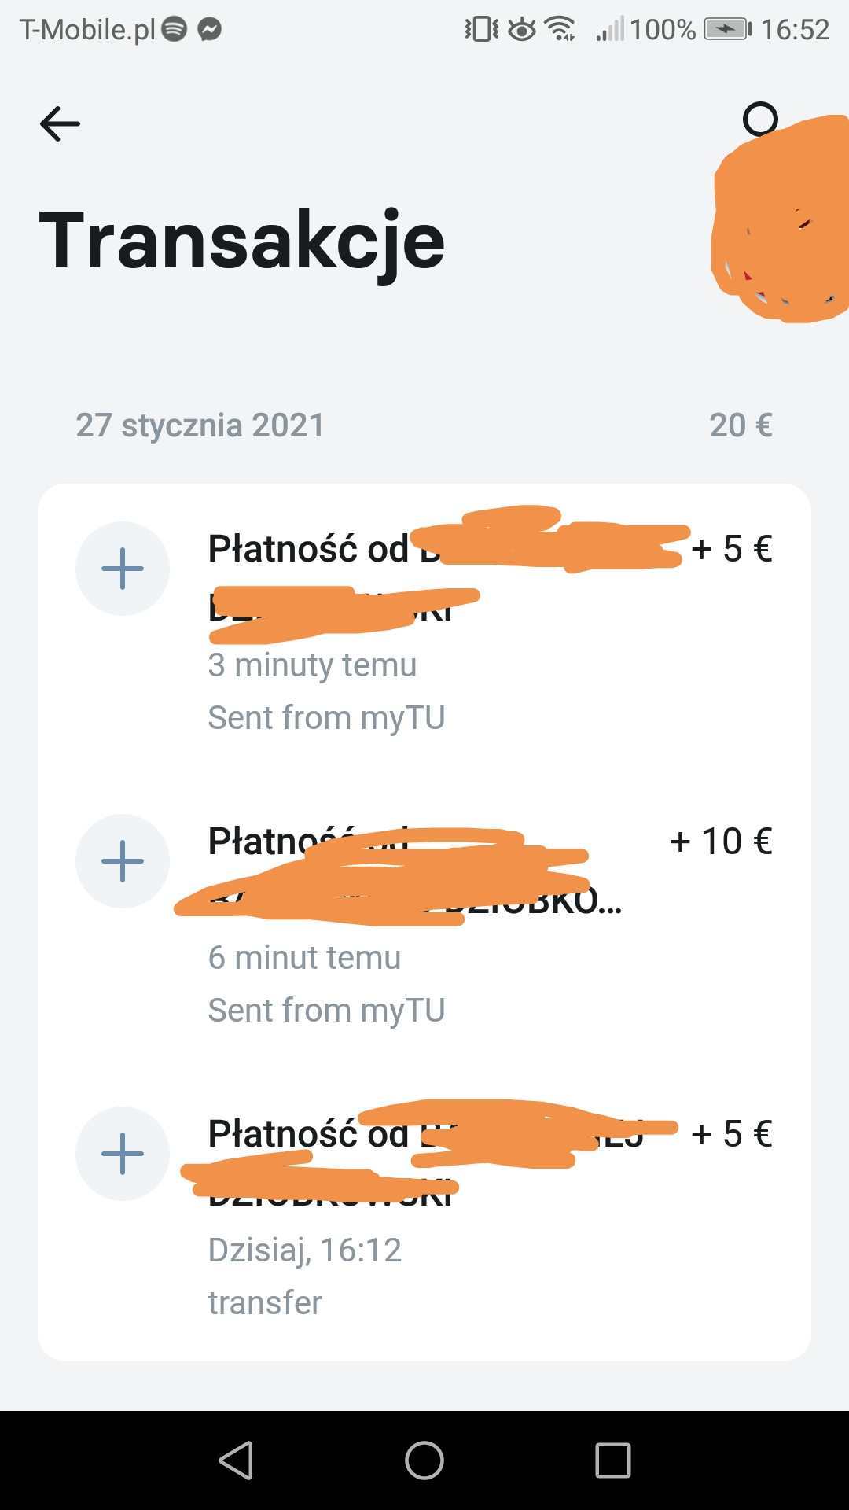The height and width of the screenshot is (1510, 849).
Task: Open search with the magnifier icon
Action: click(760, 120)
